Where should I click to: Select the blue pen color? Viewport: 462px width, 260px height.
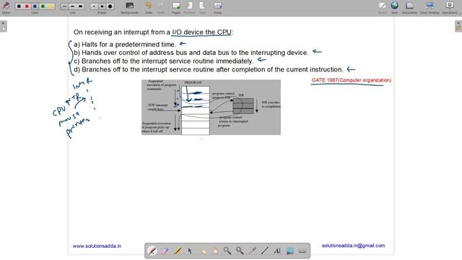click(35, 6)
